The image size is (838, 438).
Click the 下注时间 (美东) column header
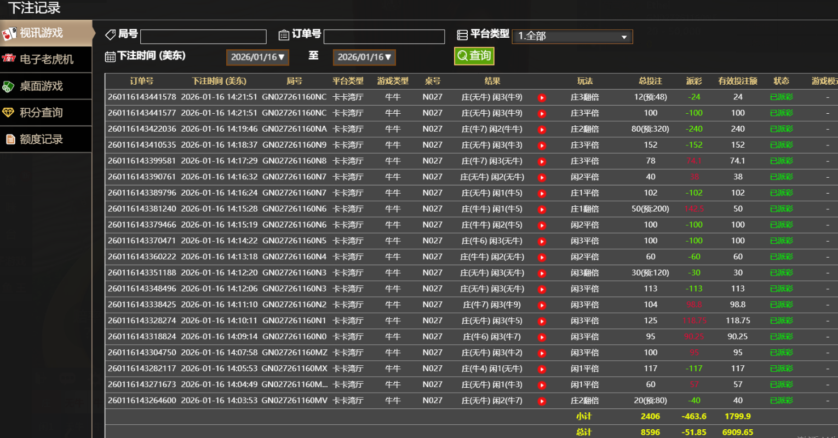(x=219, y=81)
